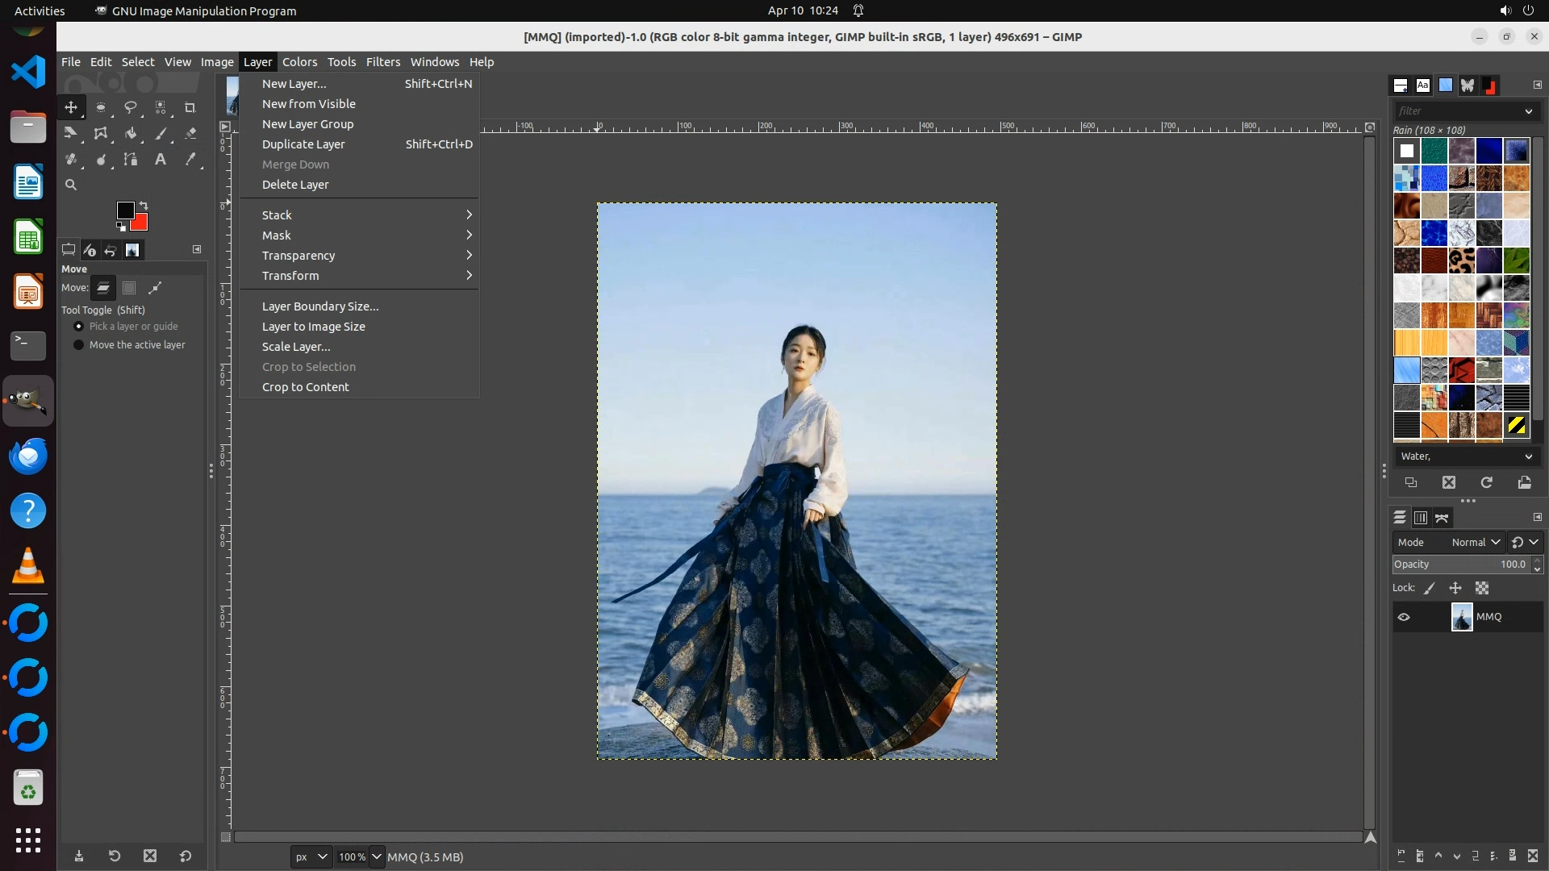Select the Zoom magnifier tool
1549x871 pixels.
pyautogui.click(x=71, y=185)
